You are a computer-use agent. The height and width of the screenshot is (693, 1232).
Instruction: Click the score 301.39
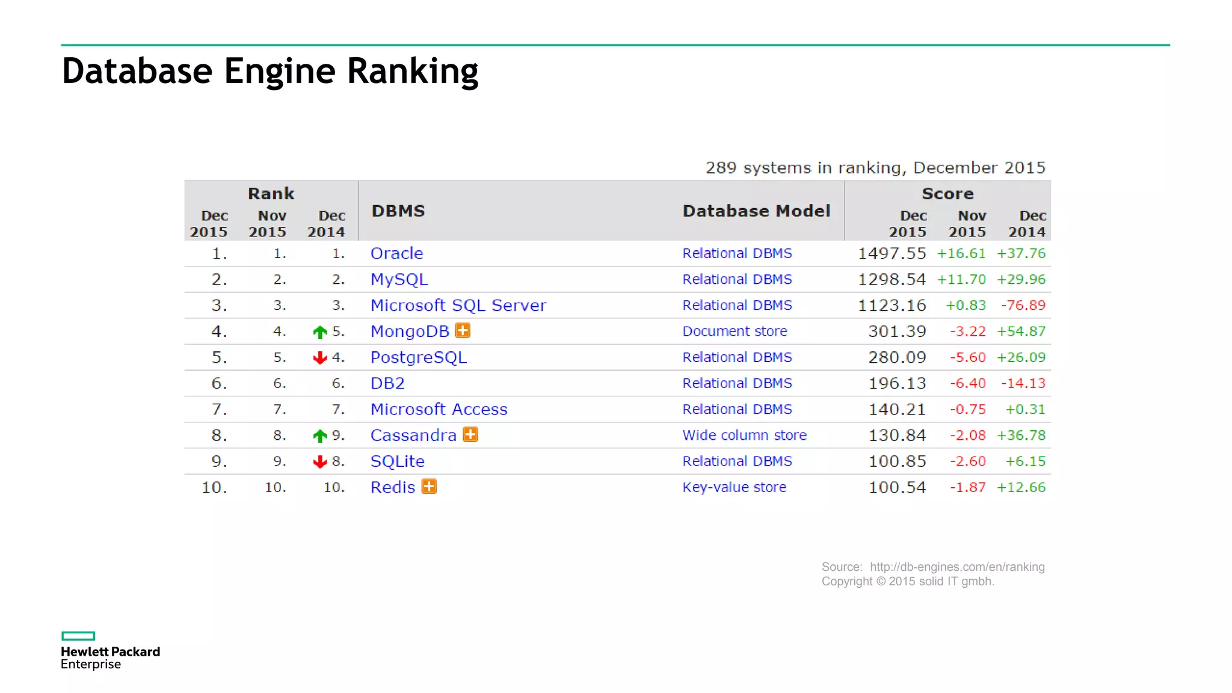point(897,331)
